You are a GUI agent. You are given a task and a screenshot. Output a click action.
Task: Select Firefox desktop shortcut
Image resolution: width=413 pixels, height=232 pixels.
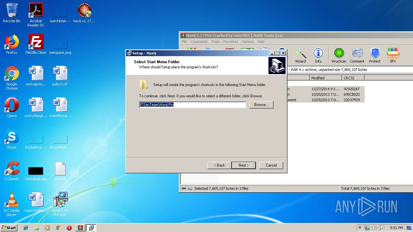pos(12,44)
